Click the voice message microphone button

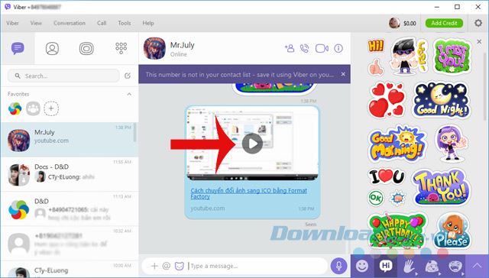[338, 266]
